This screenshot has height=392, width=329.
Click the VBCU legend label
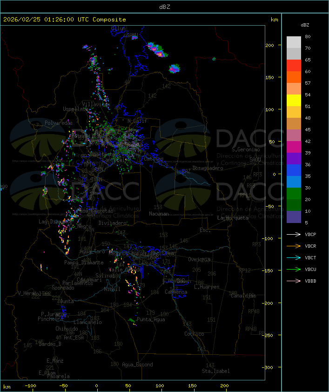[x=310, y=269]
